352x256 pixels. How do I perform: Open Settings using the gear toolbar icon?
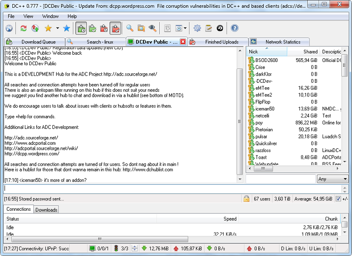[197, 28]
